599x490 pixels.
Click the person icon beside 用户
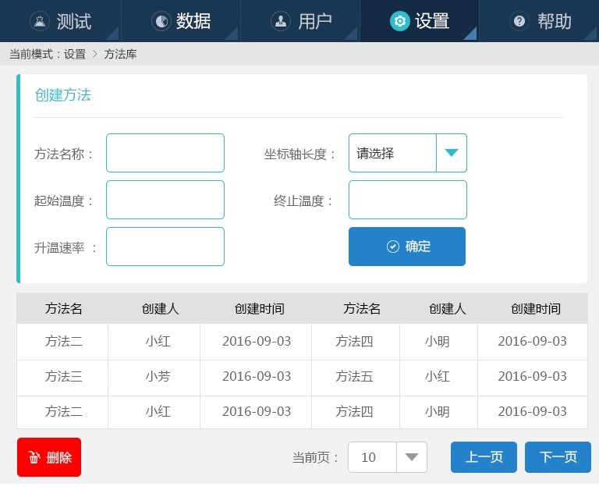280,21
